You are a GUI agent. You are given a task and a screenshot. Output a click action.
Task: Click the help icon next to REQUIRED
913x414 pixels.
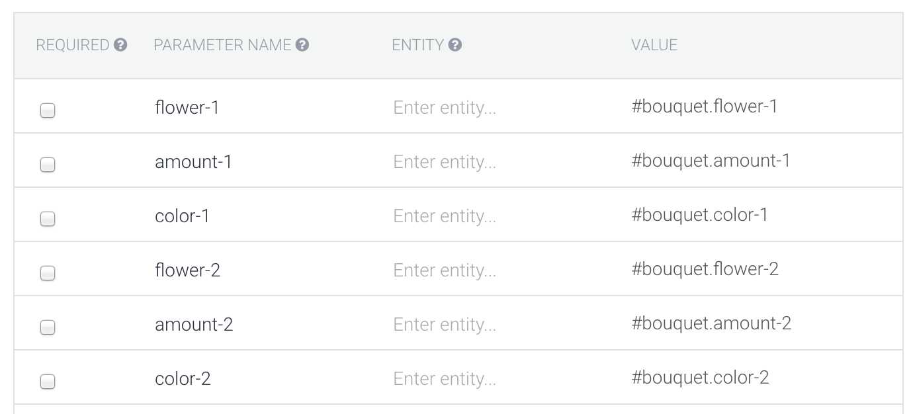[120, 45]
